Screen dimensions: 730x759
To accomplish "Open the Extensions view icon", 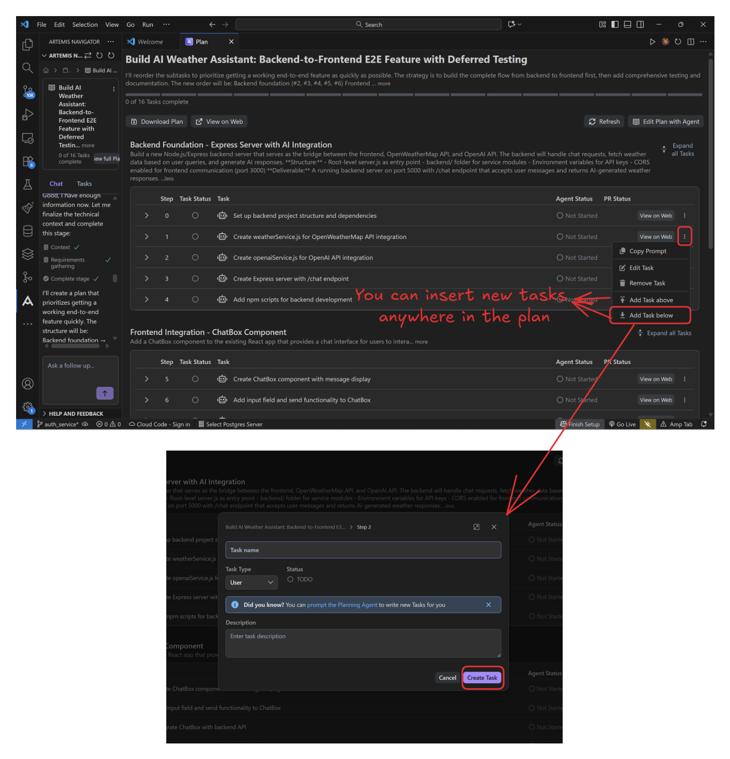I will pyautogui.click(x=28, y=161).
